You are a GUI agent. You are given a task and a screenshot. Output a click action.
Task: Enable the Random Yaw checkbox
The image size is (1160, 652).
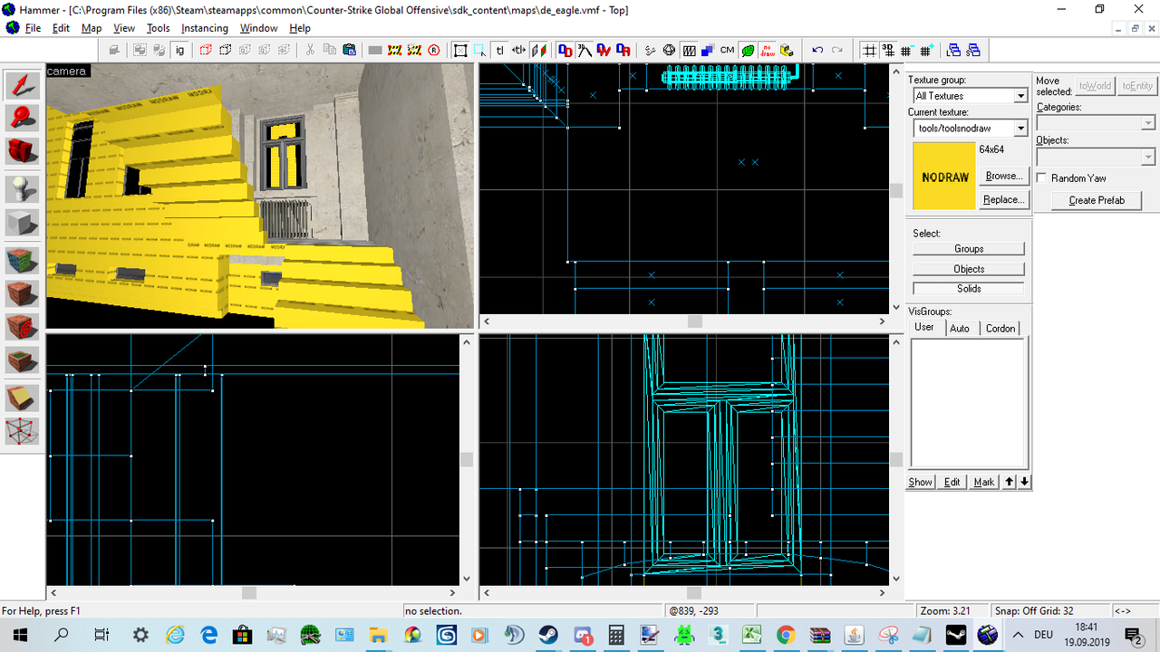1042,178
